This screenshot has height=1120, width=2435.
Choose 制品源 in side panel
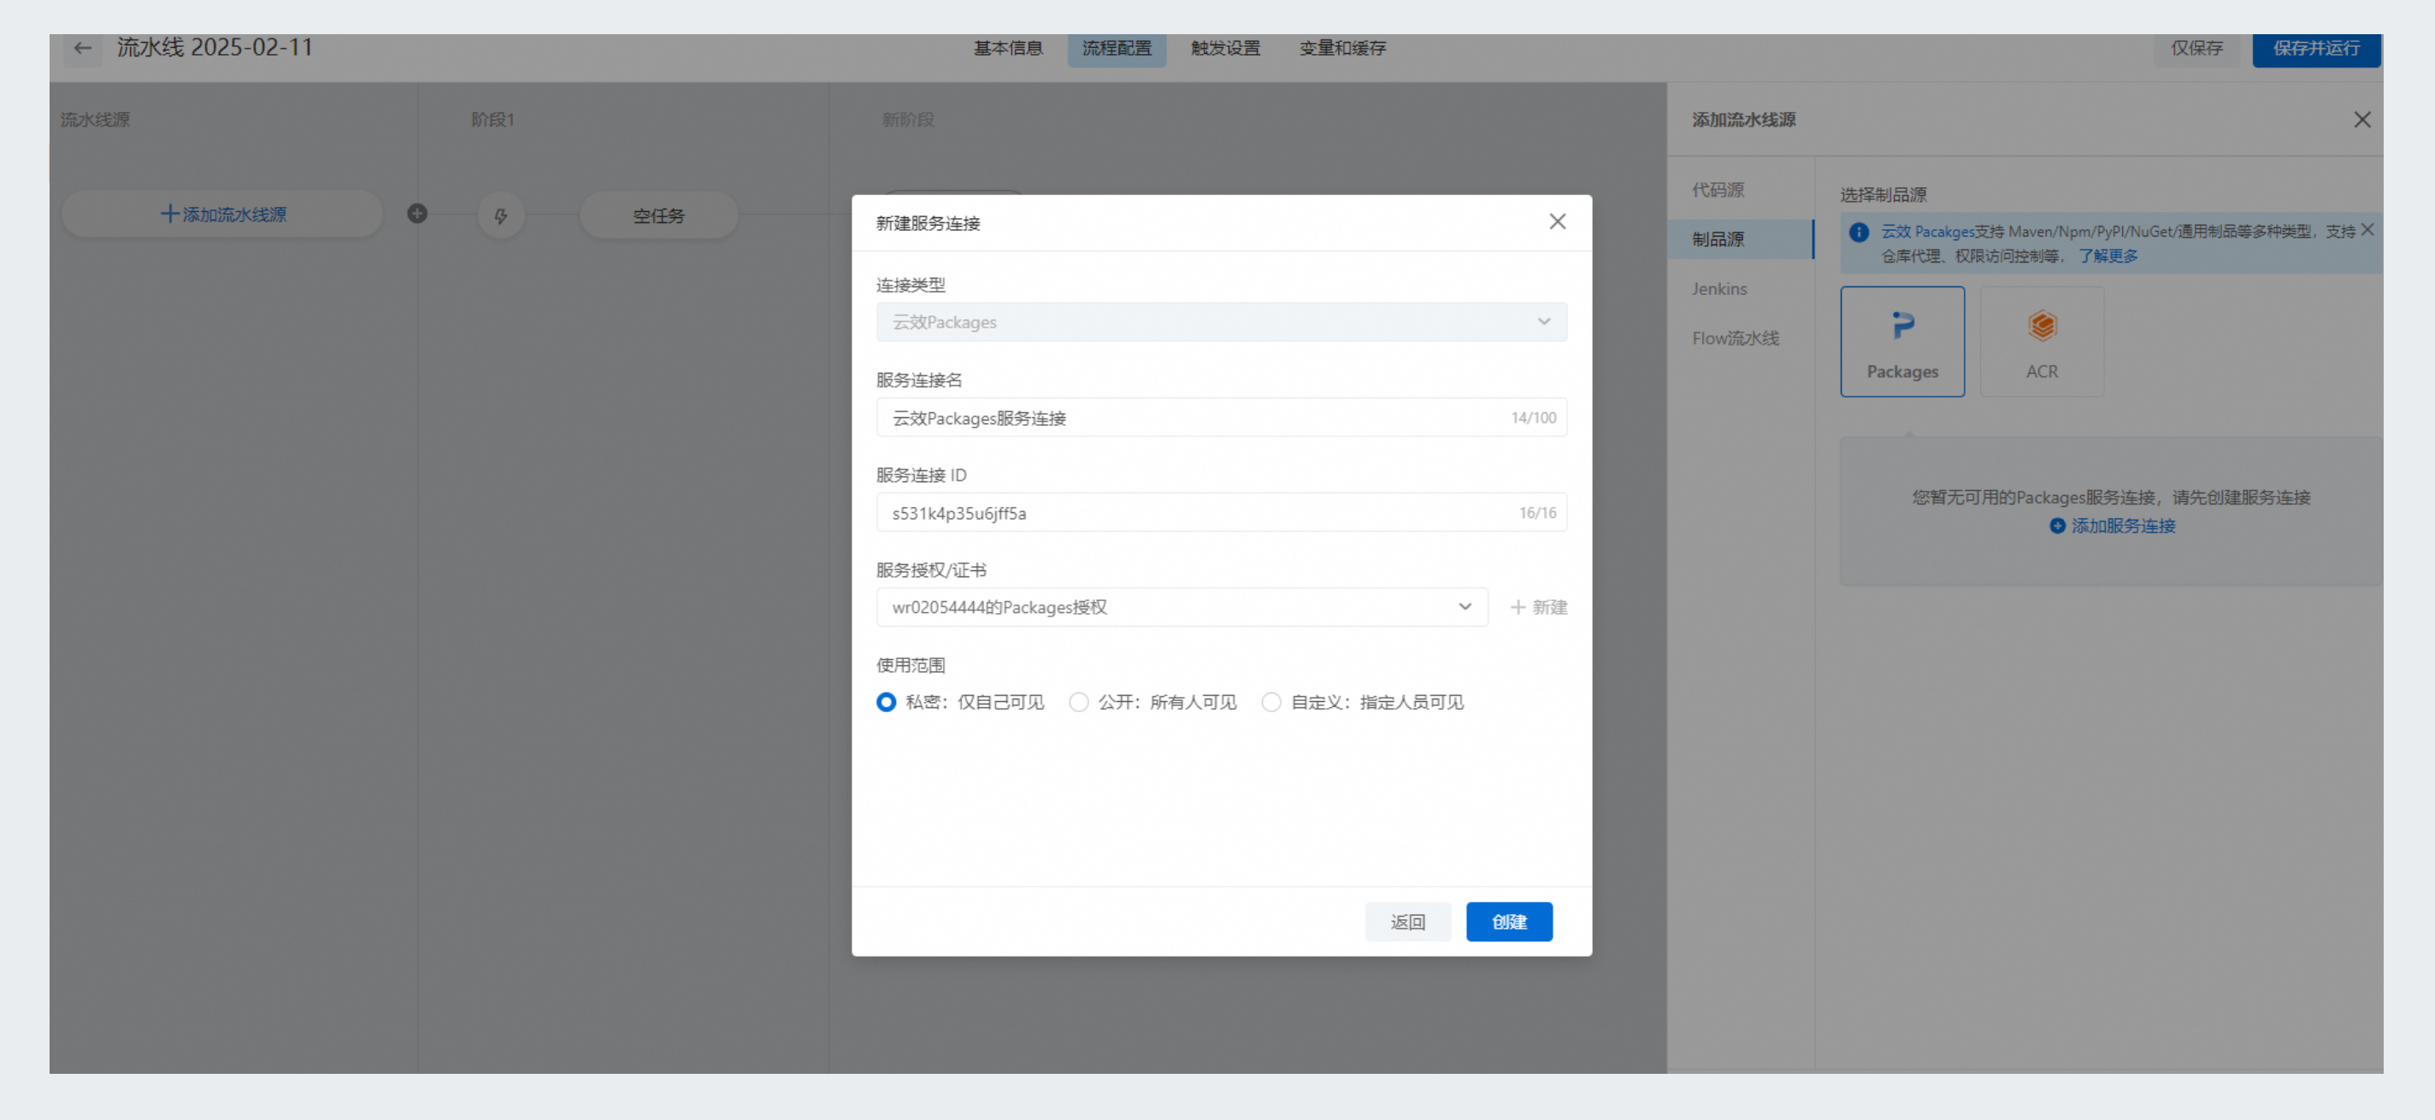point(1739,239)
